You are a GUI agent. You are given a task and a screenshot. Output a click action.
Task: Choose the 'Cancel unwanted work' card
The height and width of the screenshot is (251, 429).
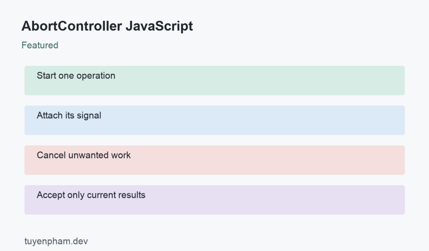click(x=214, y=160)
